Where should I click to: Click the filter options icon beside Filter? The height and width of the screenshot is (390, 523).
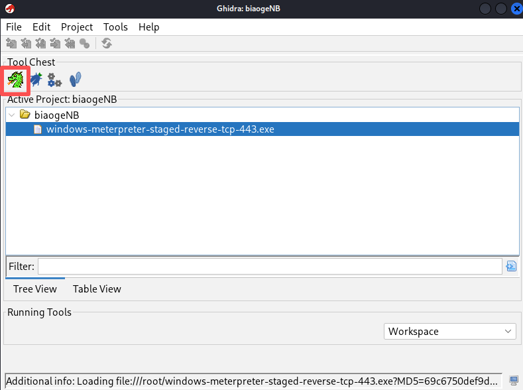[x=511, y=266]
